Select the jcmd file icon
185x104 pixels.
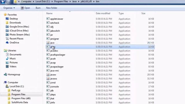tap(48, 83)
